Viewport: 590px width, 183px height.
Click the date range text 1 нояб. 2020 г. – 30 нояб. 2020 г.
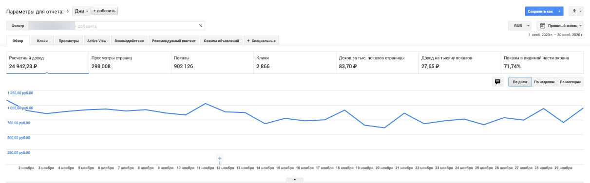coord(556,35)
